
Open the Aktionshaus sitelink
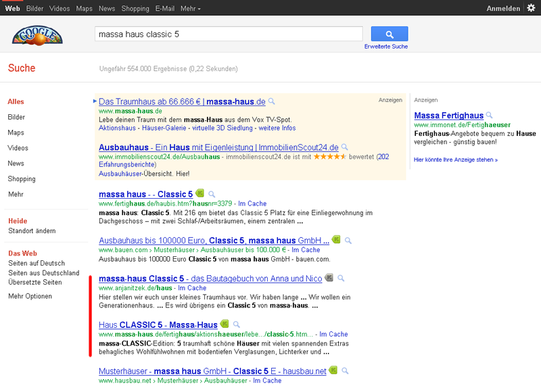tap(117, 128)
